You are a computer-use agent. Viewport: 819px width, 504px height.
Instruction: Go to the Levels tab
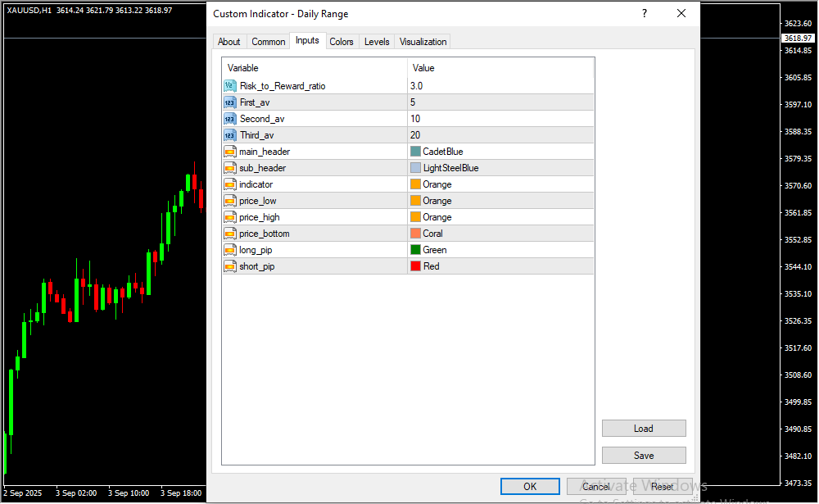click(377, 42)
